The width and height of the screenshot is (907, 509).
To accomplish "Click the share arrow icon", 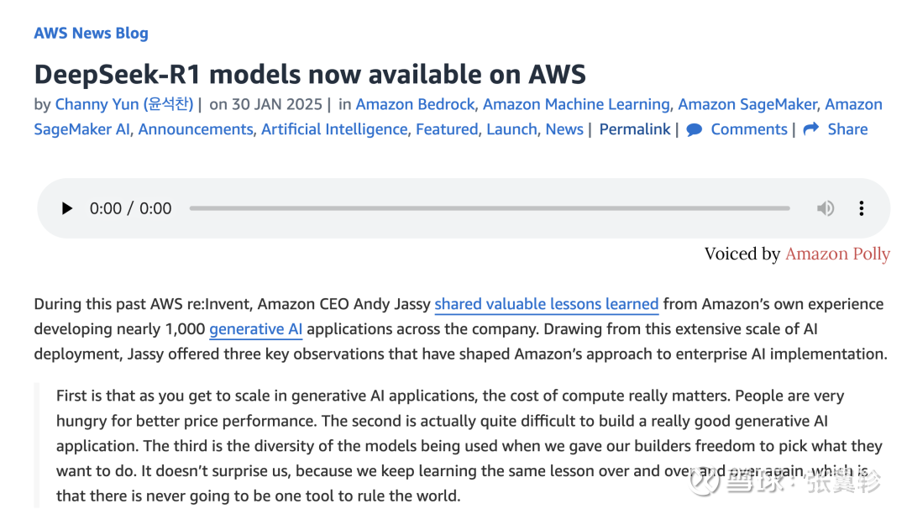I will coord(811,129).
